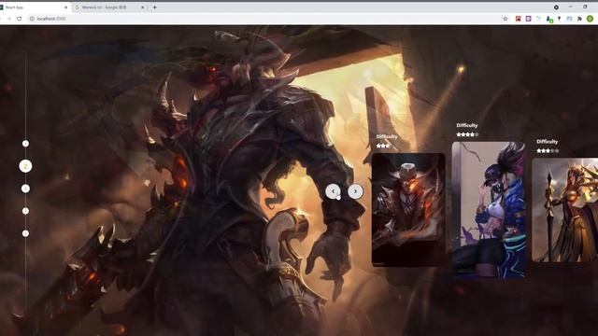Click the Difficulty label above purple-haired card

coord(467,125)
